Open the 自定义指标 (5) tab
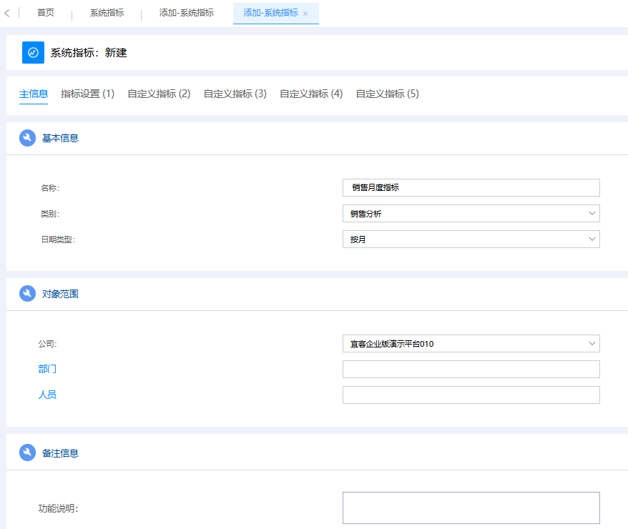This screenshot has width=628, height=529. [x=387, y=94]
